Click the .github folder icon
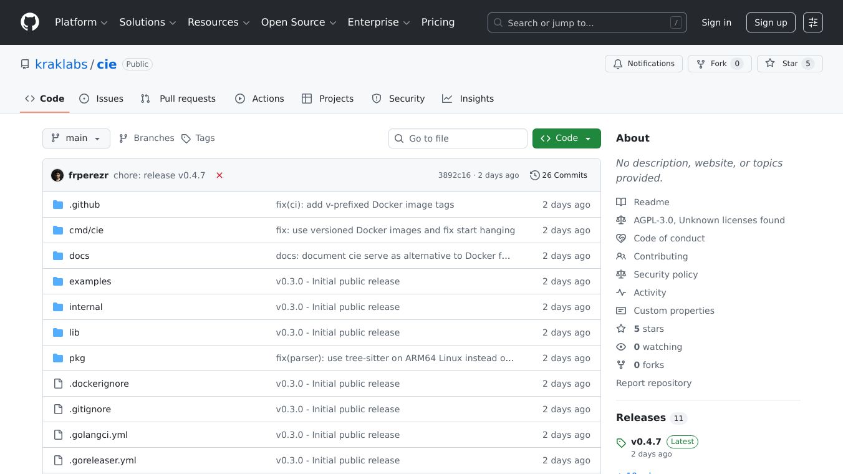The width and height of the screenshot is (843, 474). pyautogui.click(x=59, y=204)
